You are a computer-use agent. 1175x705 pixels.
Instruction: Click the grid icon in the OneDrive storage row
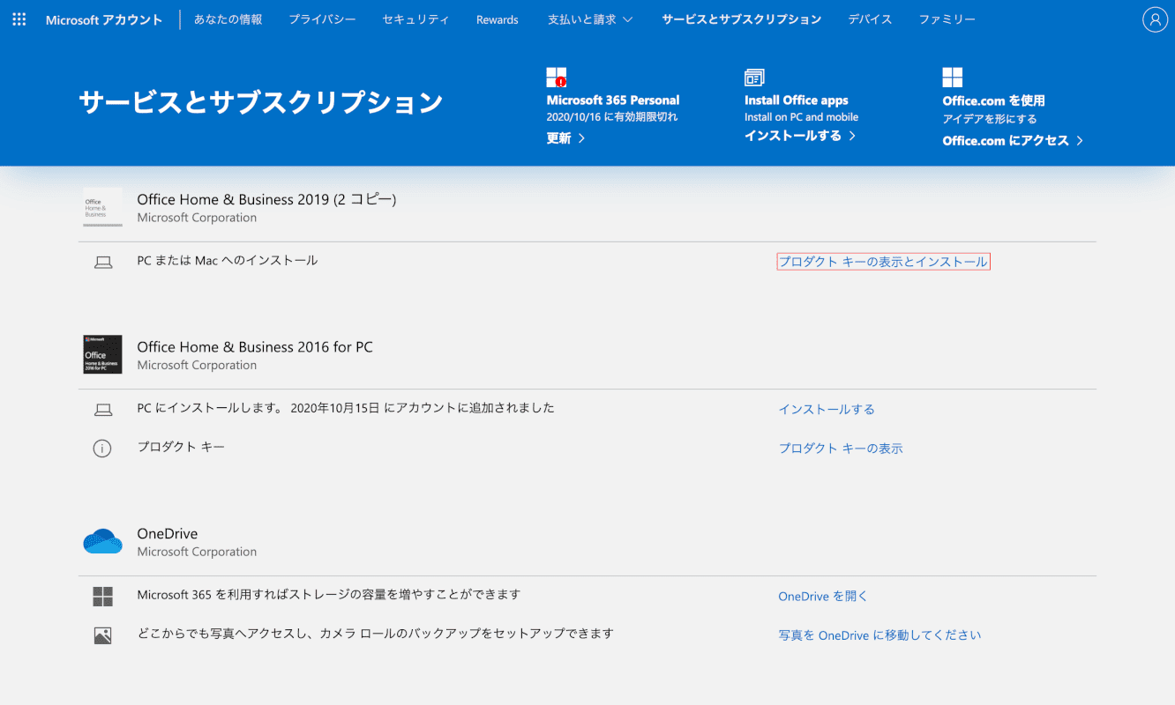tap(103, 597)
